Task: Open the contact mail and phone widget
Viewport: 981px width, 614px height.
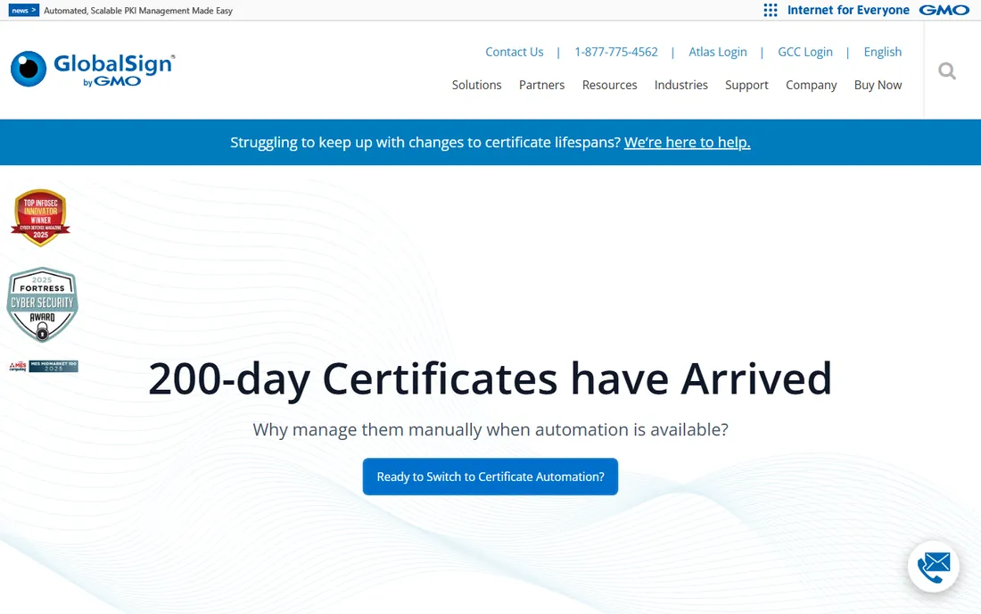Action: 934,567
